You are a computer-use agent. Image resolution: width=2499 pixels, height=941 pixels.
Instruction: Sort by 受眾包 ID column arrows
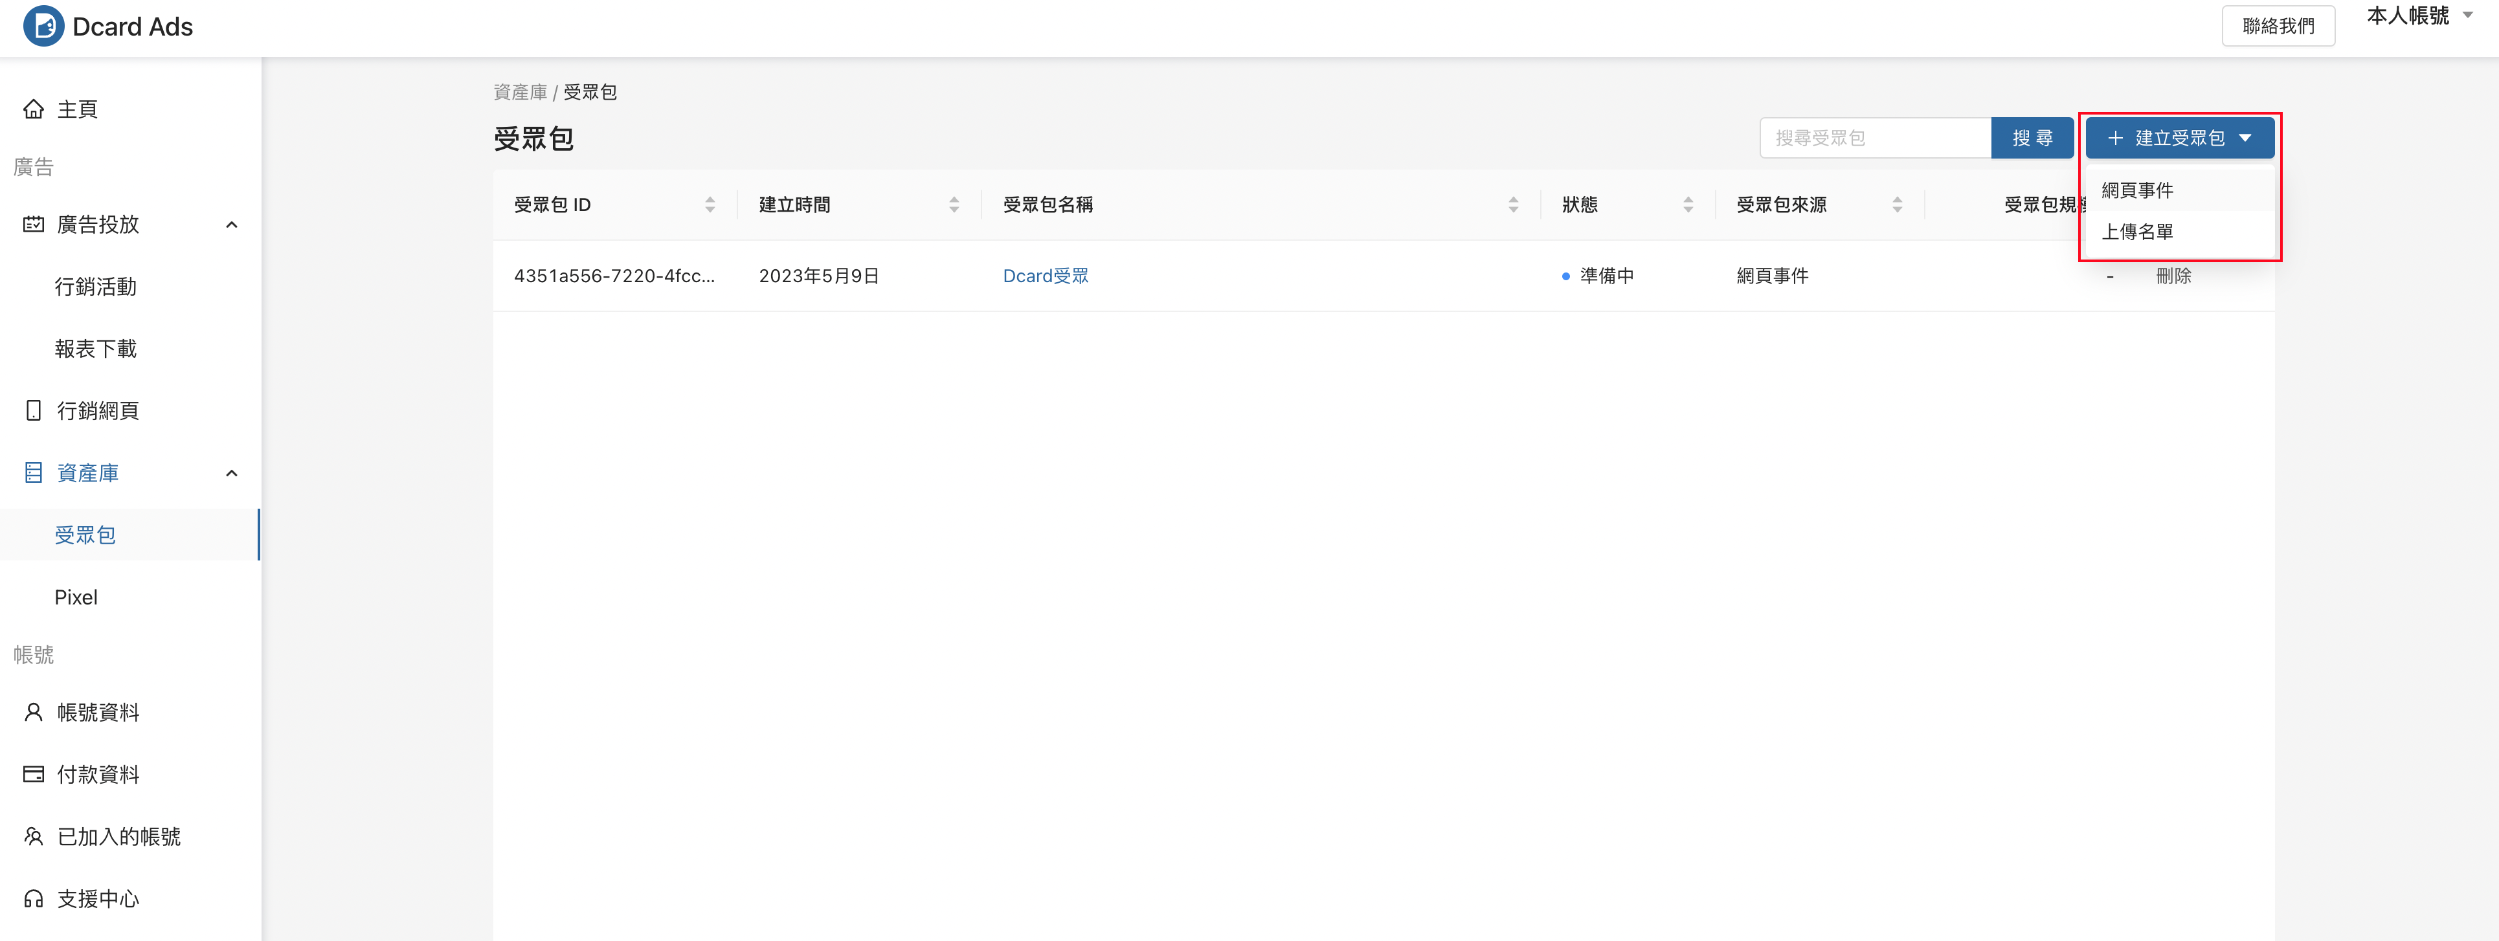(710, 205)
